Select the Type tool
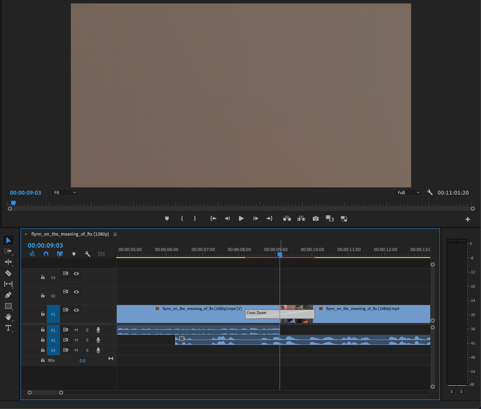 [x=8, y=328]
